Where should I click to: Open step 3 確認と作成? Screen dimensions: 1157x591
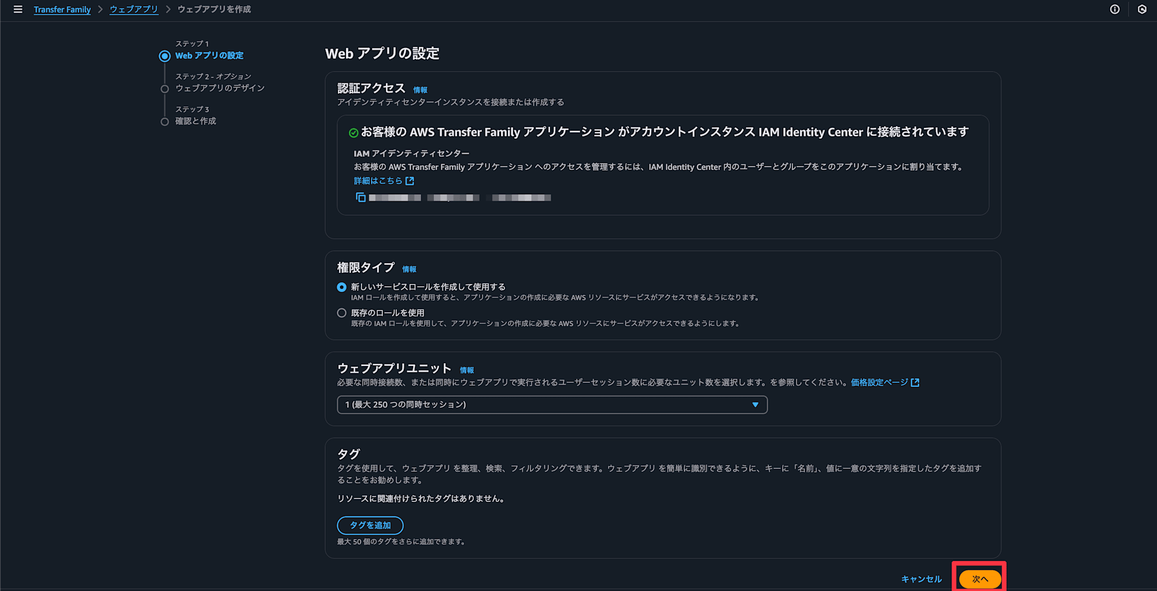click(196, 121)
